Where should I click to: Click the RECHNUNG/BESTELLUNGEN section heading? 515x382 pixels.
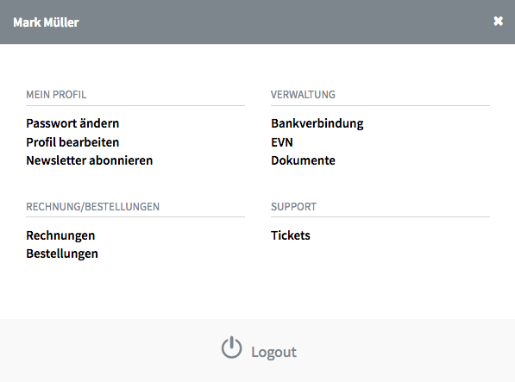click(x=92, y=206)
